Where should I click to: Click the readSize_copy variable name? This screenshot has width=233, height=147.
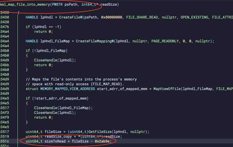pyautogui.click(x=58, y=137)
